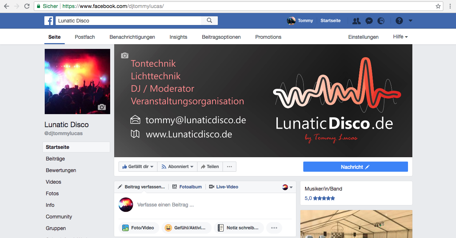Click the browser back arrow
Image resolution: width=456 pixels, height=238 pixels.
7,6
